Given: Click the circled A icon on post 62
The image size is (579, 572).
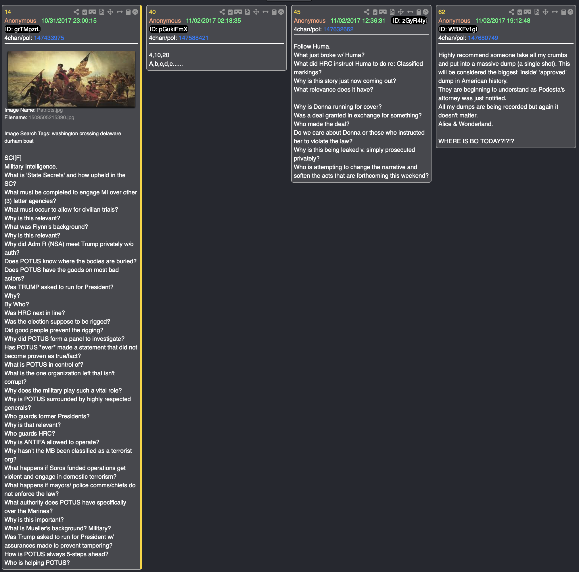Looking at the screenshot, I should click(x=570, y=12).
